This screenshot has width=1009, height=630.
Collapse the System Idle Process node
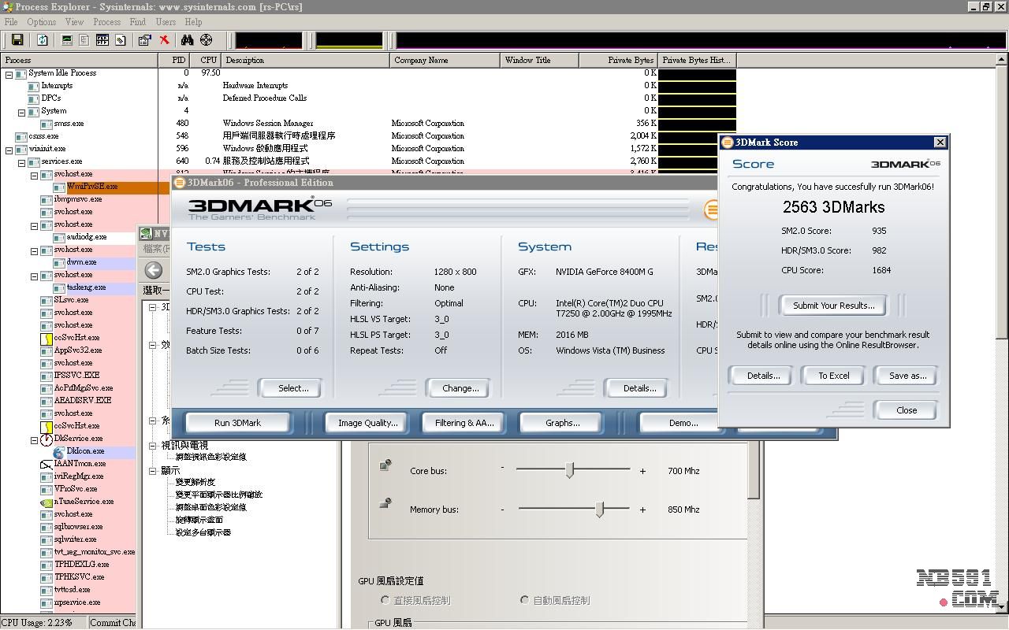pyautogui.click(x=9, y=74)
